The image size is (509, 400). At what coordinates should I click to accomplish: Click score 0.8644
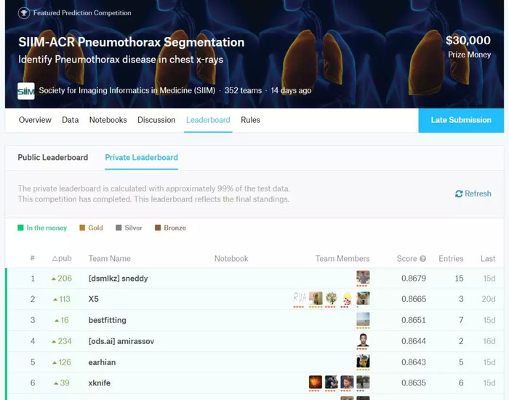tap(414, 341)
